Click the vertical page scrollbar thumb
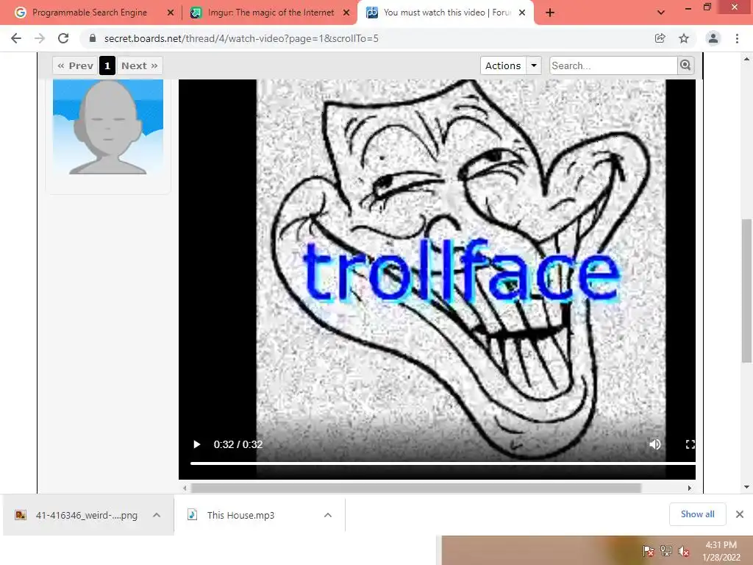Screen dimensions: 753x565 (x=746, y=290)
